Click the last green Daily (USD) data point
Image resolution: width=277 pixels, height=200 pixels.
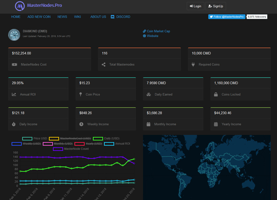click(x=134, y=159)
